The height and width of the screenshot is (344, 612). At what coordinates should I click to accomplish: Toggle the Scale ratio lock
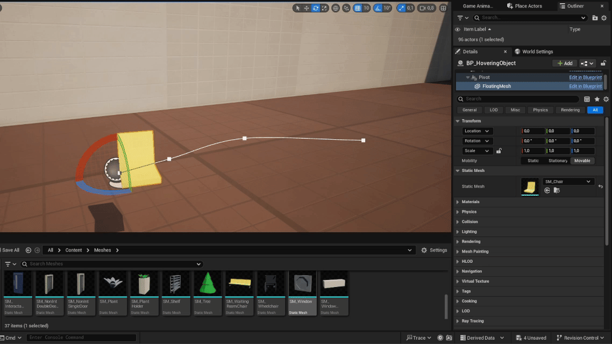click(499, 150)
